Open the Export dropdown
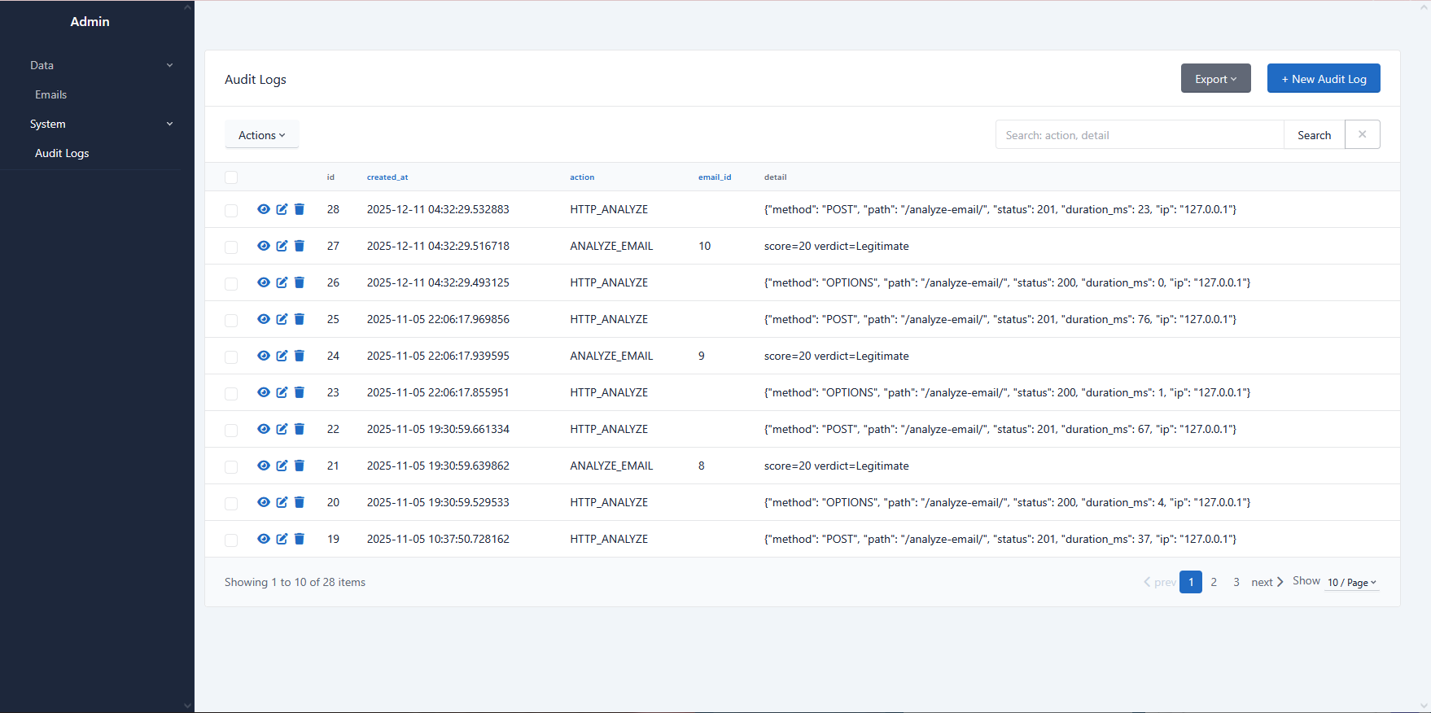The image size is (1431, 713). [1215, 78]
